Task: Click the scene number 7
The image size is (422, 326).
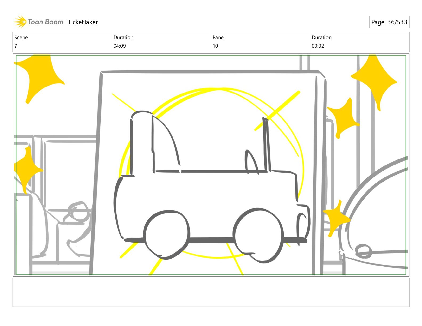Action: click(x=16, y=46)
